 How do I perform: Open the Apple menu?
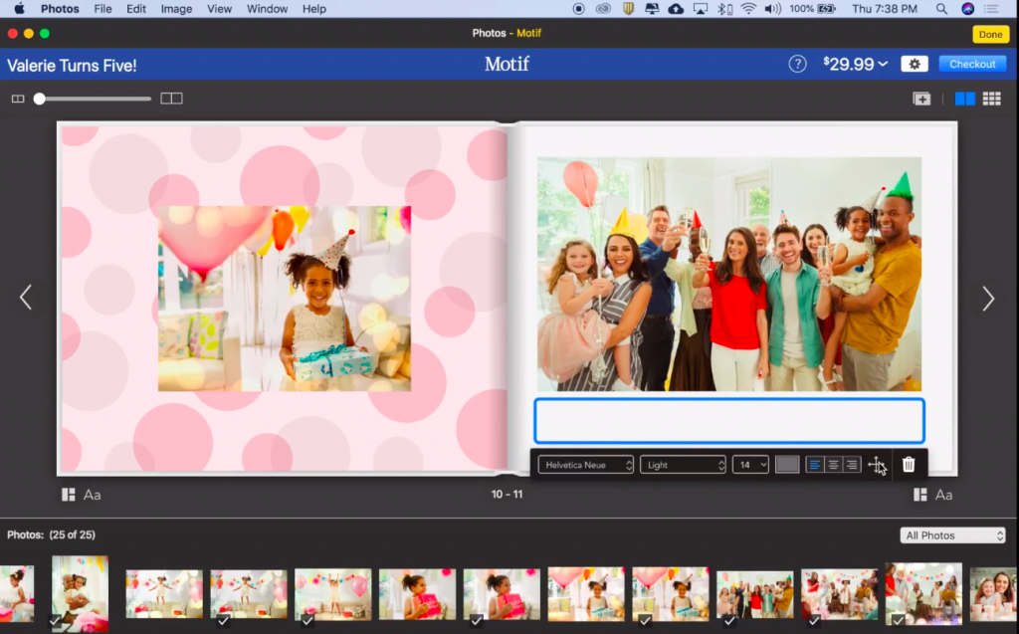(19, 9)
